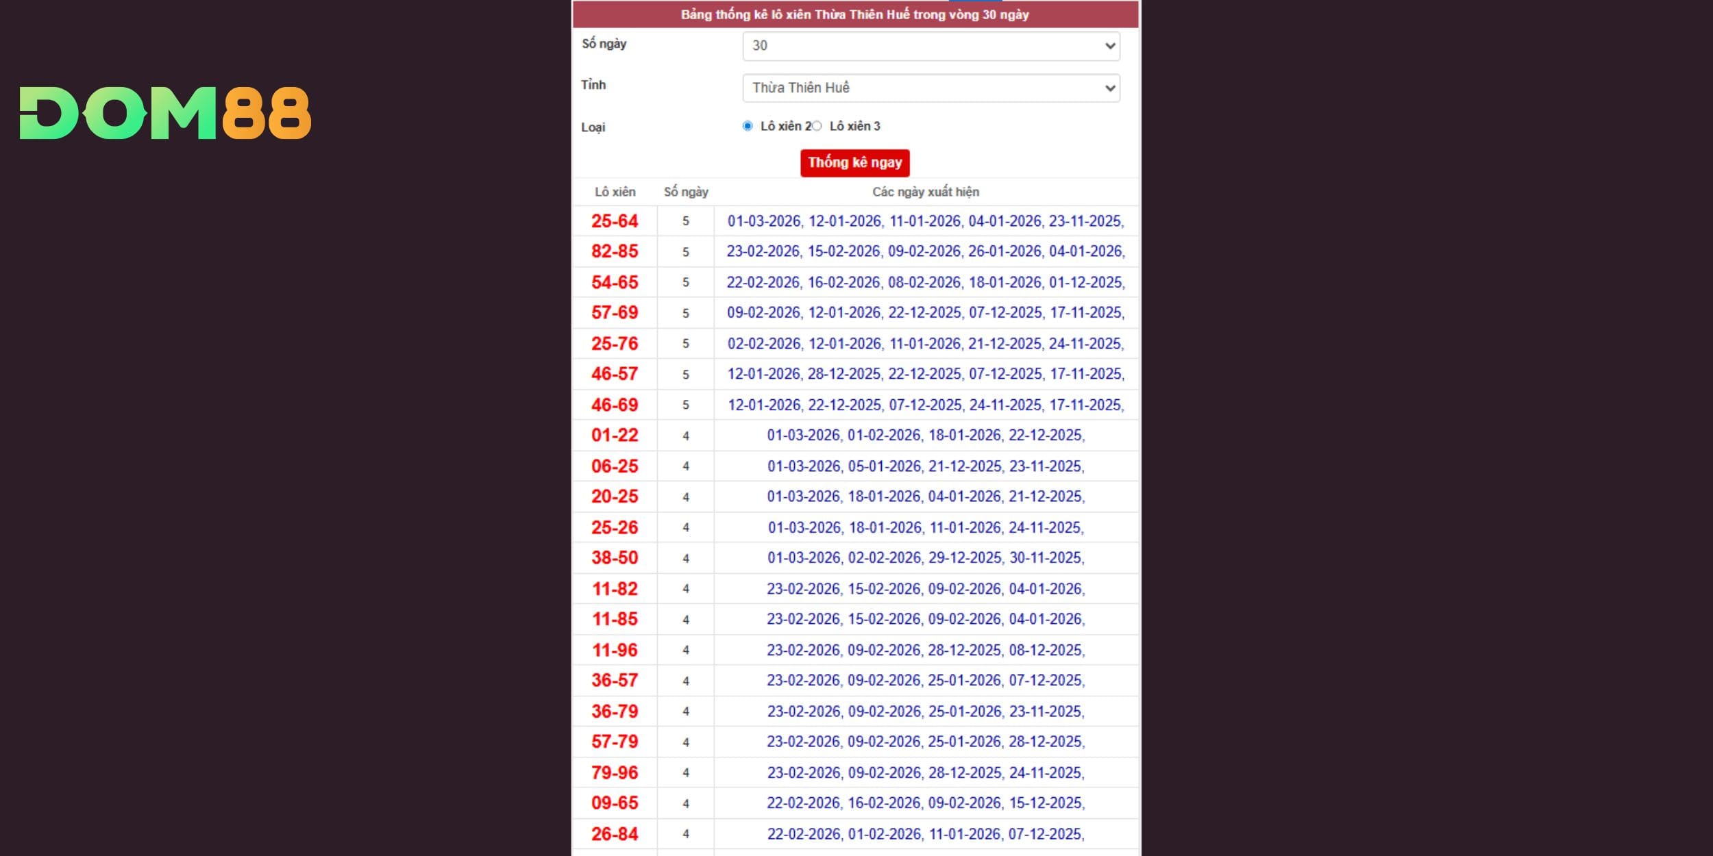Image resolution: width=1713 pixels, height=856 pixels.
Task: Open the Số ngày dropdown showing 30
Action: 931,46
